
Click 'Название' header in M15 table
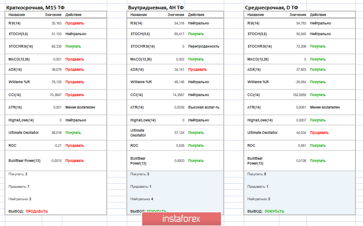16,15
